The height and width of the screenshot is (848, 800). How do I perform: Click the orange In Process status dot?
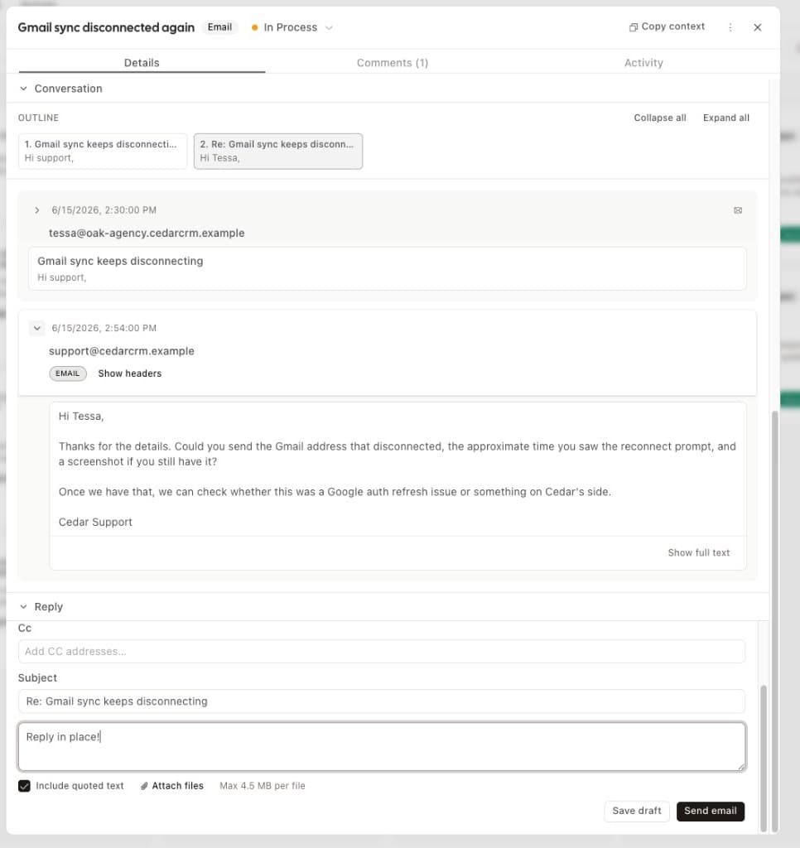click(255, 27)
